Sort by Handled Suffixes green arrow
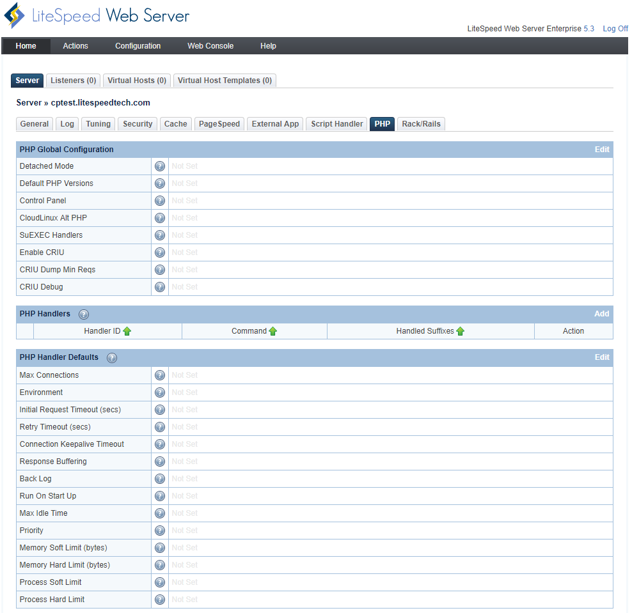 [x=461, y=331]
